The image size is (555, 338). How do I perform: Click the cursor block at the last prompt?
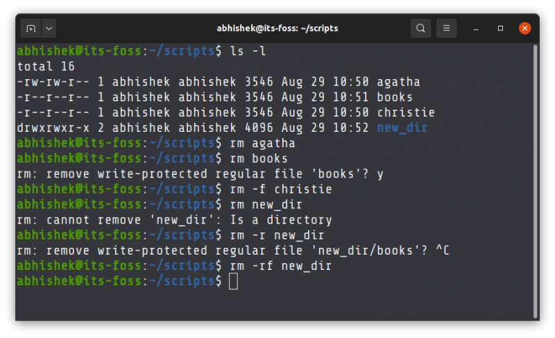(233, 281)
